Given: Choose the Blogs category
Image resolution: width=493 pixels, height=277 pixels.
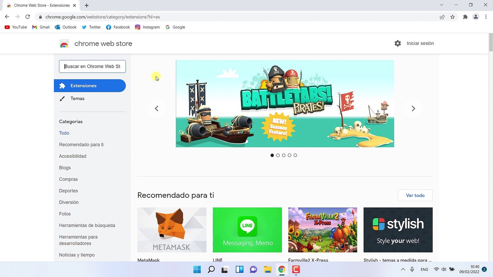Looking at the screenshot, I should coord(65,168).
